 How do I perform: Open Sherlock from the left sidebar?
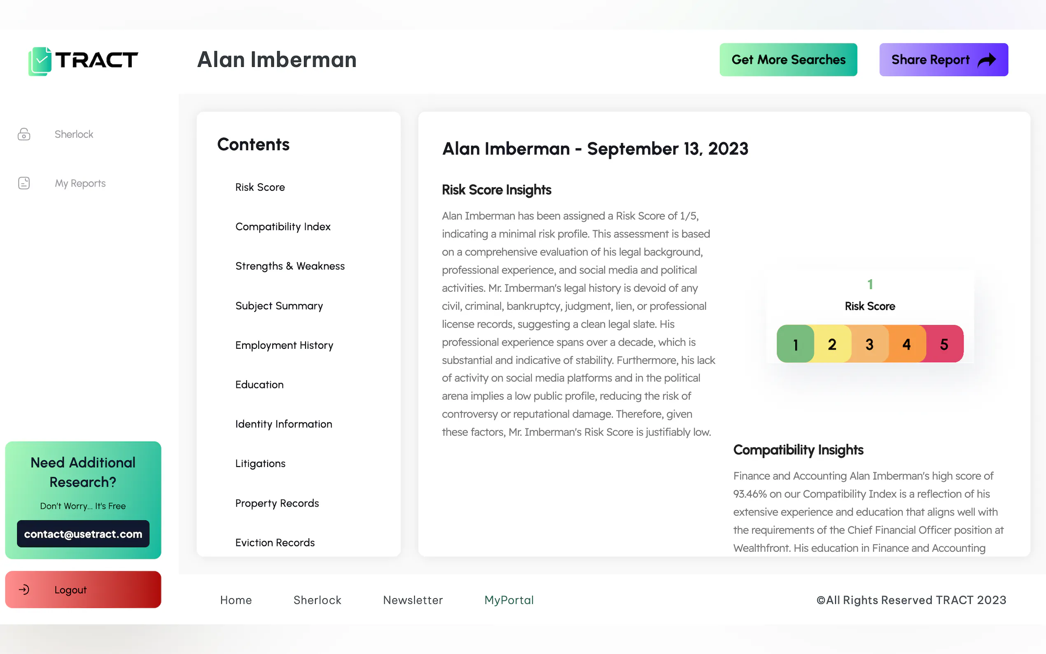click(74, 135)
